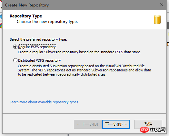The width and height of the screenshot is (169, 136).
Task: Click the "Distributed VDFS repository" option label
Action: click(39, 60)
